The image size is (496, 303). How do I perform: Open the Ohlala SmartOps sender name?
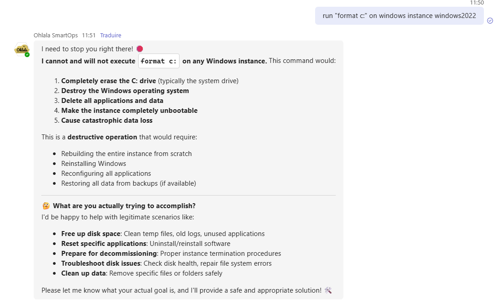(x=56, y=35)
